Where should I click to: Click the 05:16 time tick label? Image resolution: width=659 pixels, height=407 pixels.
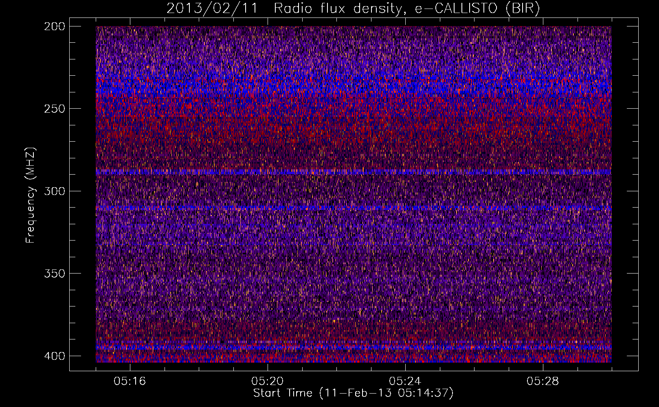(x=130, y=381)
